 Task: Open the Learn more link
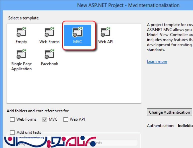point(157,61)
